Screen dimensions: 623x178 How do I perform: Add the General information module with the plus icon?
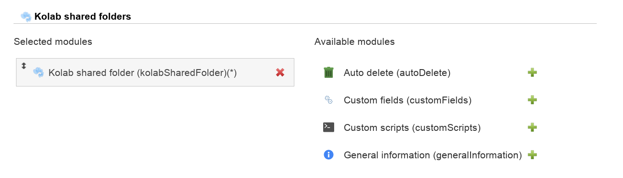coord(532,155)
